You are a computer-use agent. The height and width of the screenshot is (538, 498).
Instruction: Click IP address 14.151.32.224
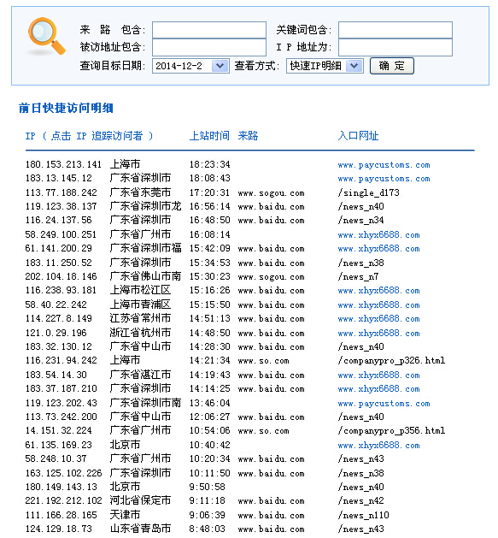click(59, 430)
